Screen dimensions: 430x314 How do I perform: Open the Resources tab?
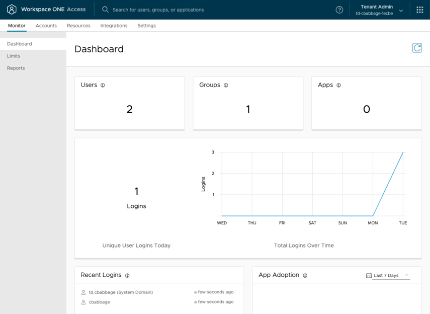pyautogui.click(x=78, y=26)
